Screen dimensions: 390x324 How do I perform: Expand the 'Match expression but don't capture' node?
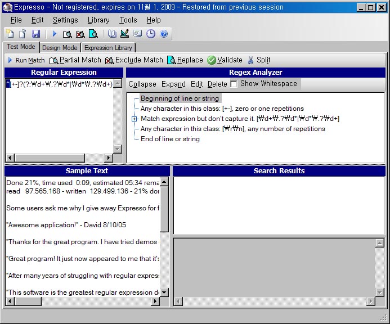coord(135,119)
